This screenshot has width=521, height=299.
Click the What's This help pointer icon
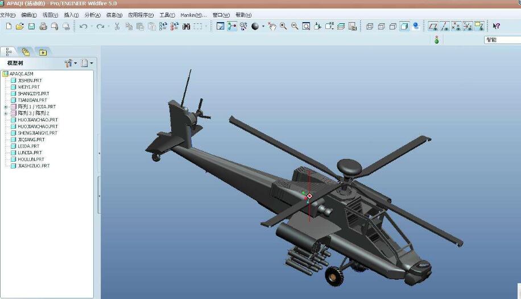tap(496, 26)
